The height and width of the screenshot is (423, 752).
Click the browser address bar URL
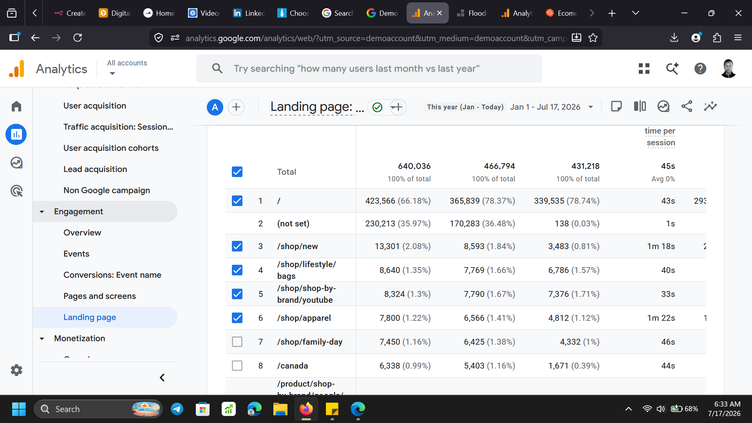(x=375, y=38)
